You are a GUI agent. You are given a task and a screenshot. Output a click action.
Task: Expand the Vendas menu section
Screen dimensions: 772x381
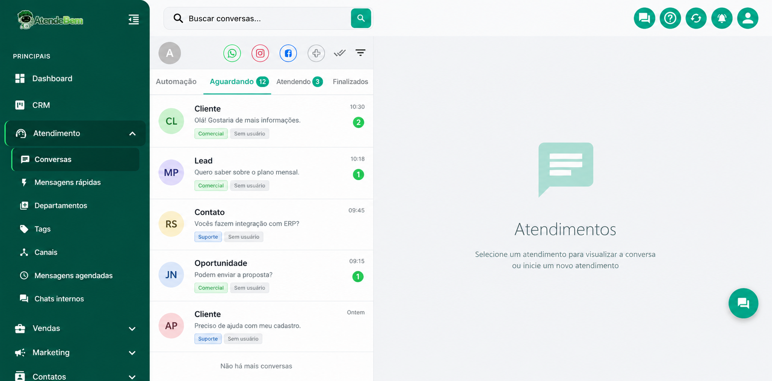[75, 328]
